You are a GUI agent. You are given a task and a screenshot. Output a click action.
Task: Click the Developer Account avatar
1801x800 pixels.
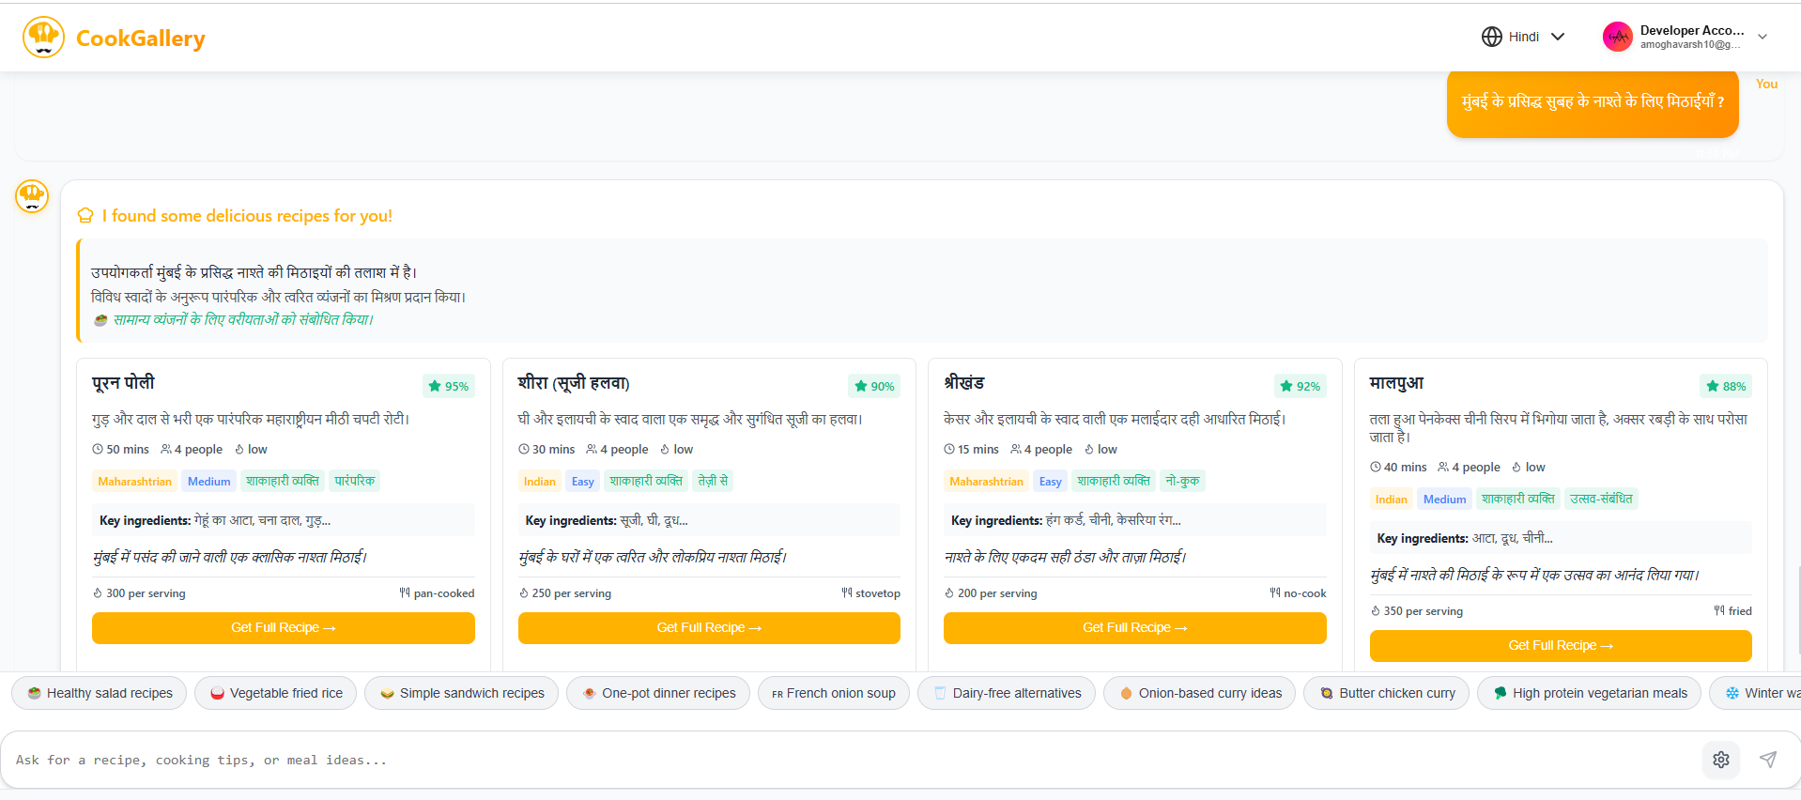point(1617,37)
